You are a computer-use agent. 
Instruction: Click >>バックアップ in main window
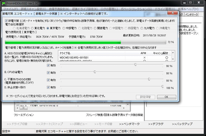tap(182, 124)
